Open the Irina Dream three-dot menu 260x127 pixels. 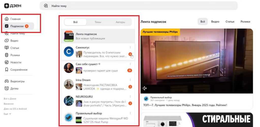point(130,80)
